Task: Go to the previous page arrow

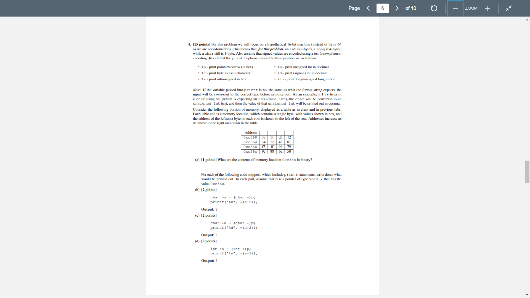Action: click(368, 8)
